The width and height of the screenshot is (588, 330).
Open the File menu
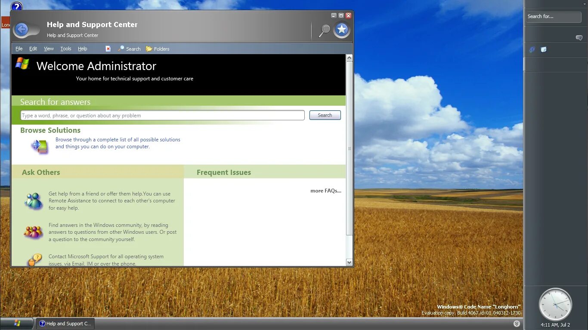pyautogui.click(x=19, y=49)
